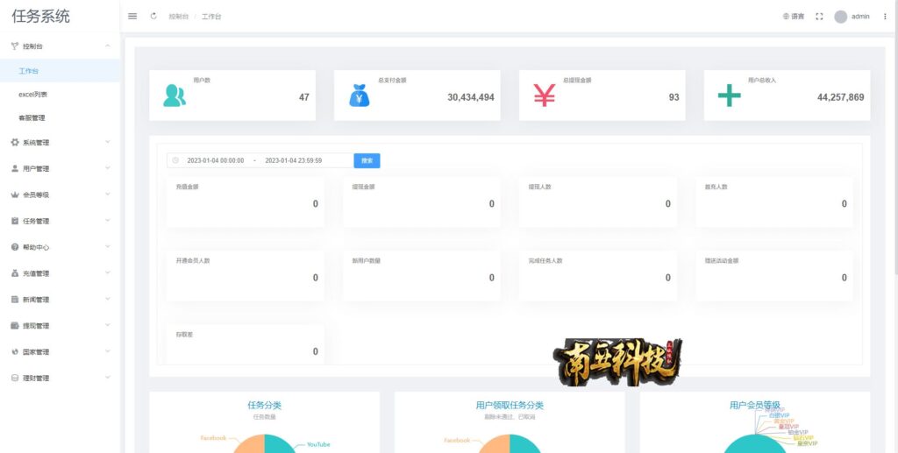This screenshot has width=898, height=453.
Task: Expand the 系统管理 submenu chevron
Action: click(108, 142)
